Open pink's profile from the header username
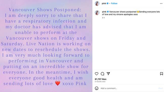The width and height of the screenshot is (164, 92). point(104,4)
